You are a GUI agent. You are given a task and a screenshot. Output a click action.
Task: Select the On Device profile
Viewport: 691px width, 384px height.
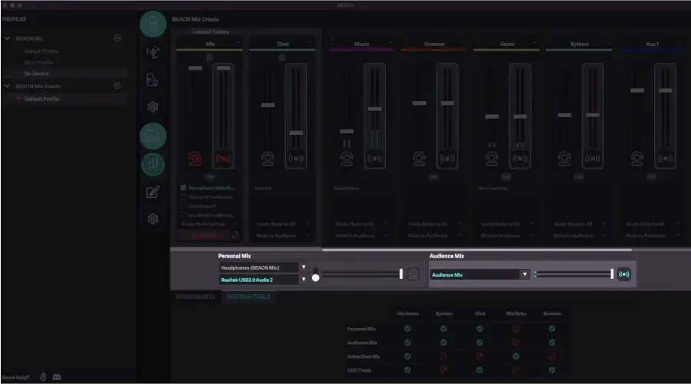(x=36, y=73)
